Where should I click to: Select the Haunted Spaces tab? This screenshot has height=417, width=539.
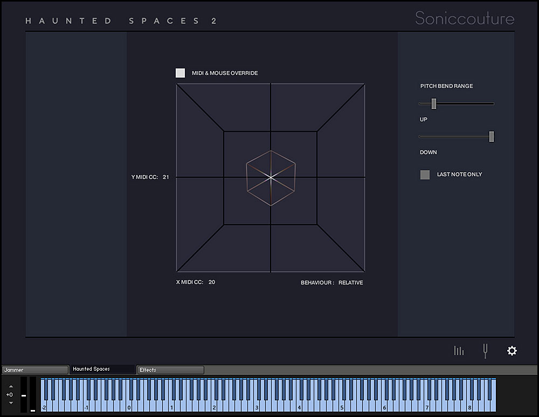pyautogui.click(x=102, y=369)
